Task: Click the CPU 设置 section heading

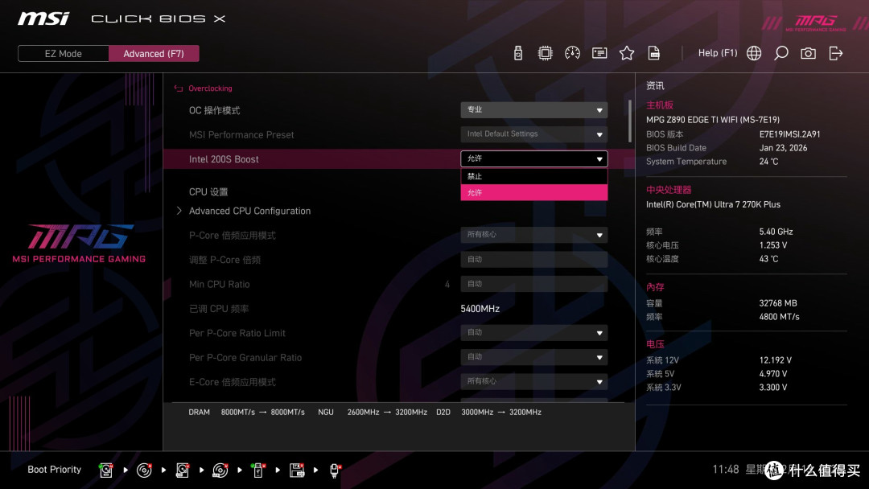Action: point(208,192)
